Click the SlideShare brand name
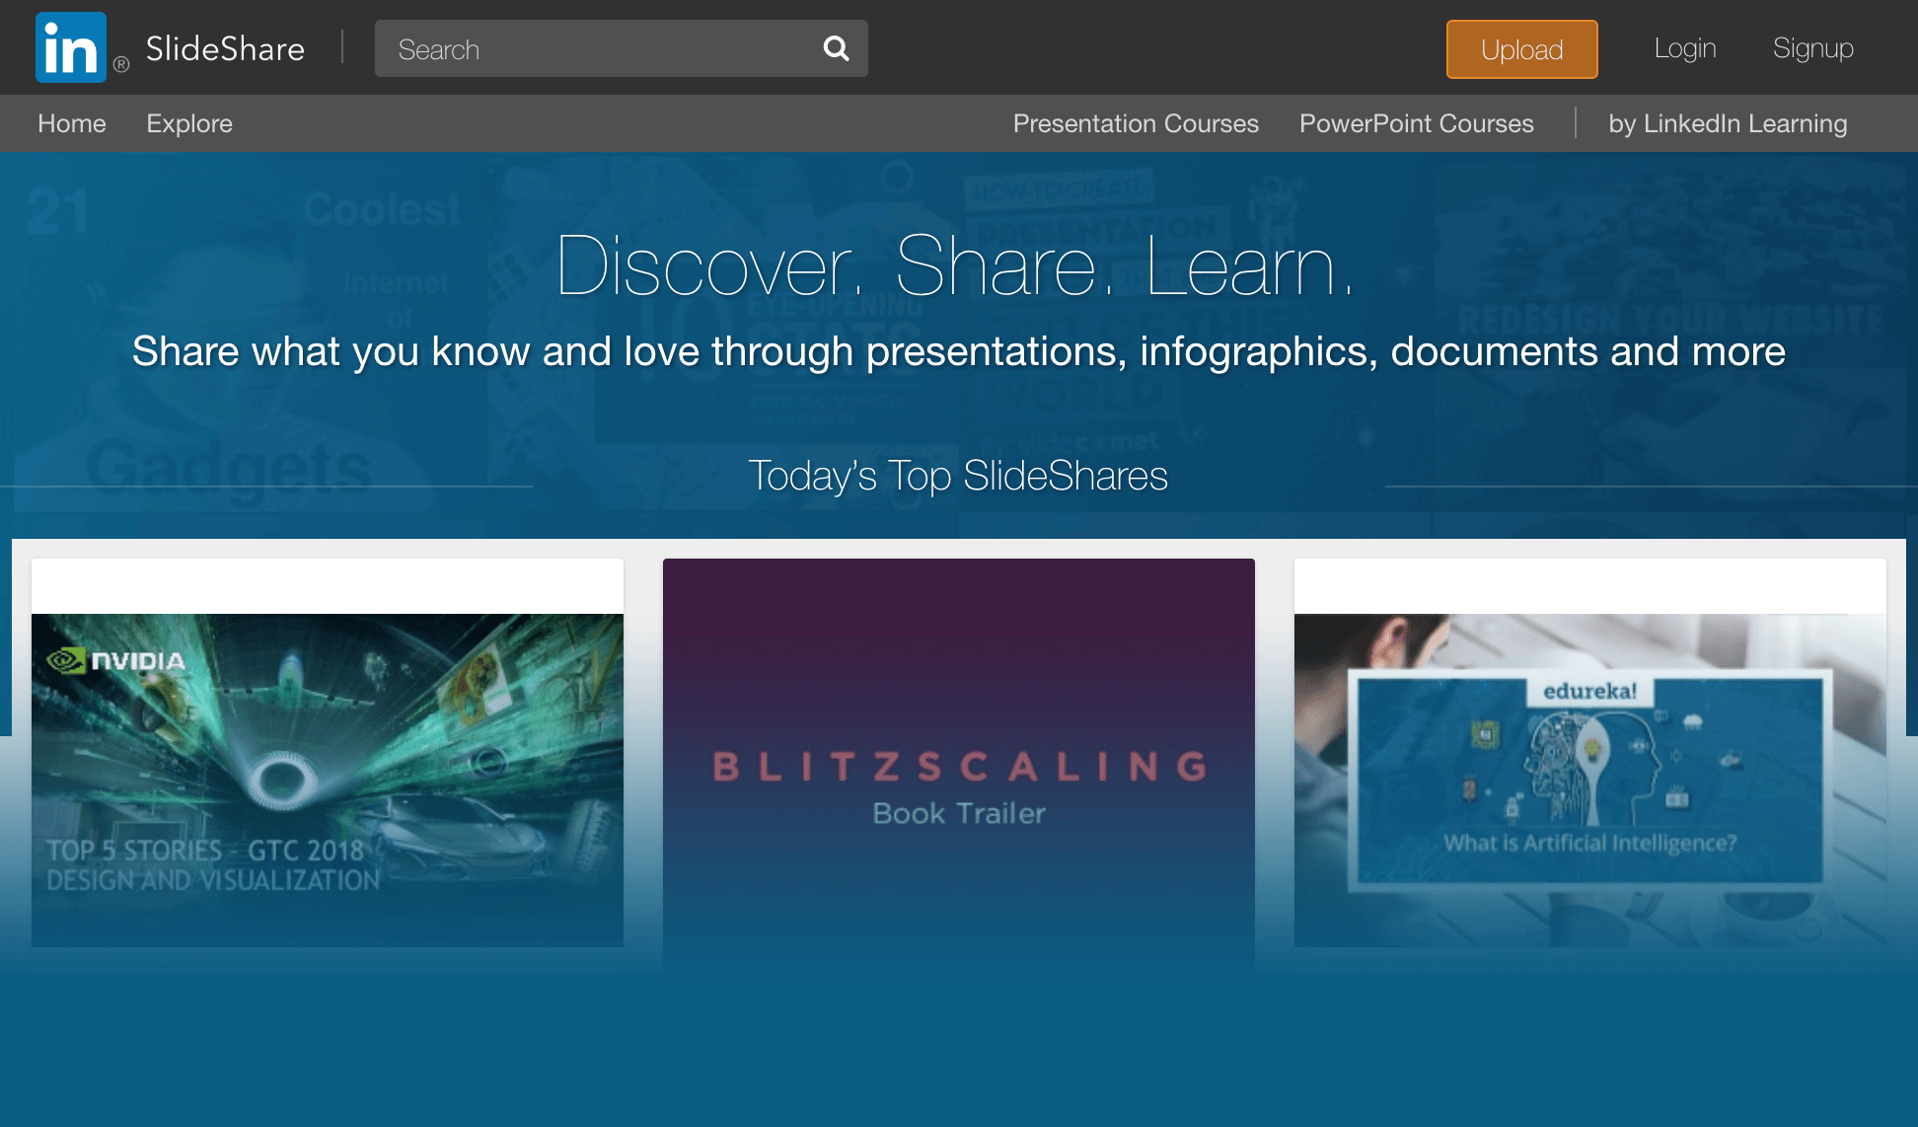Viewport: 1918px width, 1127px height. (x=225, y=48)
